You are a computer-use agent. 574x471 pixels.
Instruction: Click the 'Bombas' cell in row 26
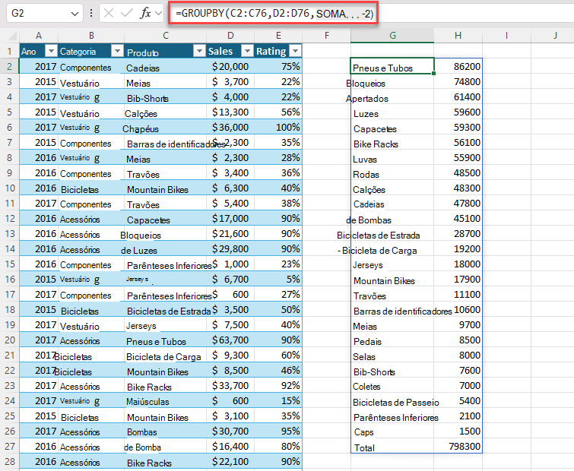[x=166, y=431]
